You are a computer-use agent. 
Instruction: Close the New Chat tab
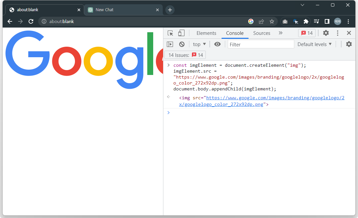[157, 10]
